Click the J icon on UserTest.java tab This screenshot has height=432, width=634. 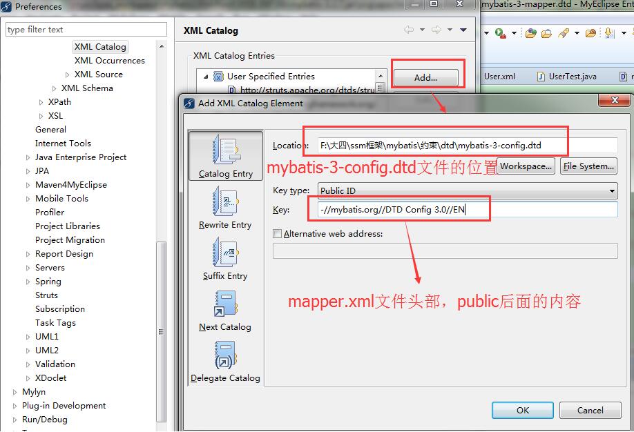[x=541, y=77]
